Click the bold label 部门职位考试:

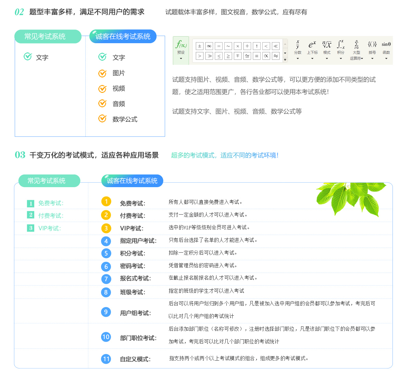point(138,338)
